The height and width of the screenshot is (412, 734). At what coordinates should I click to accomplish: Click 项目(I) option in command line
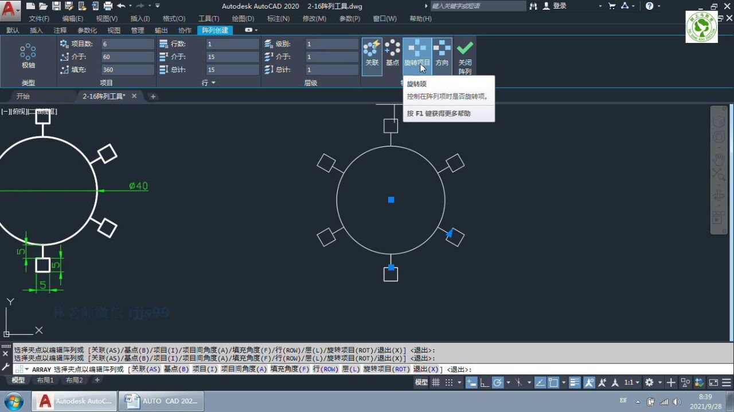click(205, 370)
